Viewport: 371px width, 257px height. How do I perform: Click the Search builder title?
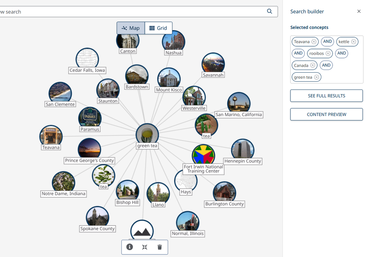pos(307,12)
